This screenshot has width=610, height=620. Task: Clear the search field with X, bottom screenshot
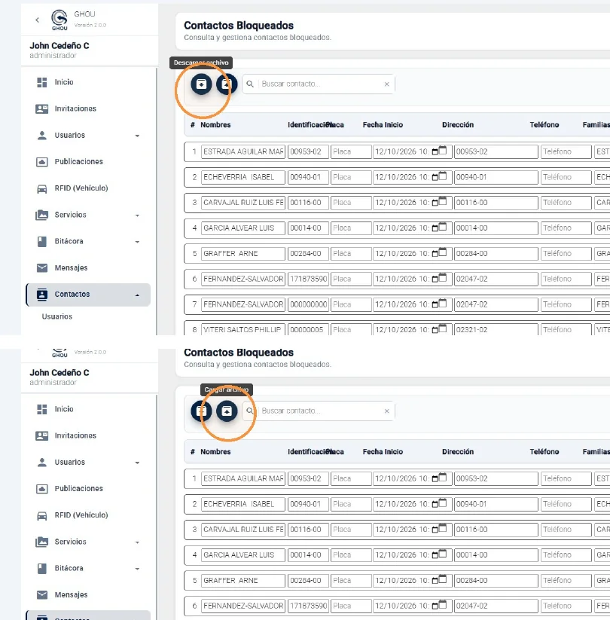pyautogui.click(x=386, y=411)
